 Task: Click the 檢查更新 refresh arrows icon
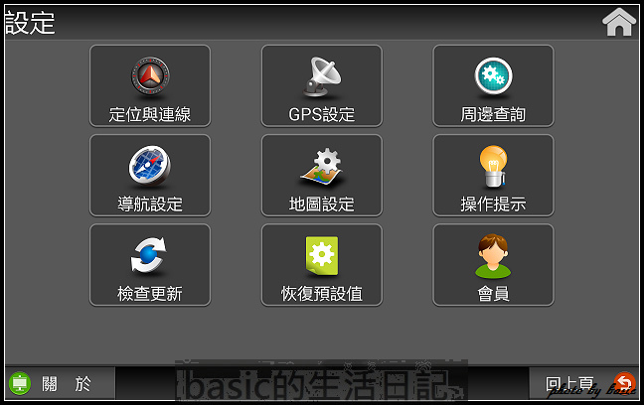click(x=149, y=255)
